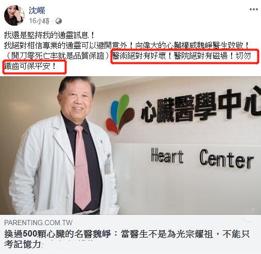
Task: Click the word Center on the wall
Action: coord(227,159)
